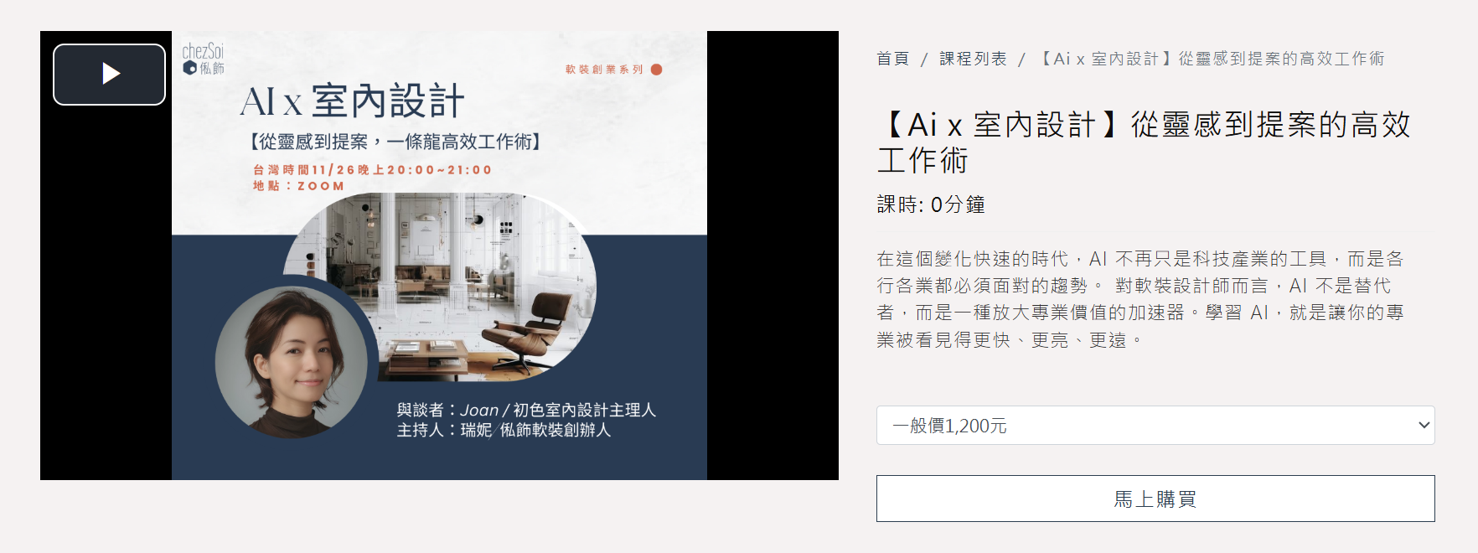The image size is (1478, 553).
Task: Click the 馬上購買 button
Action: point(1155,499)
